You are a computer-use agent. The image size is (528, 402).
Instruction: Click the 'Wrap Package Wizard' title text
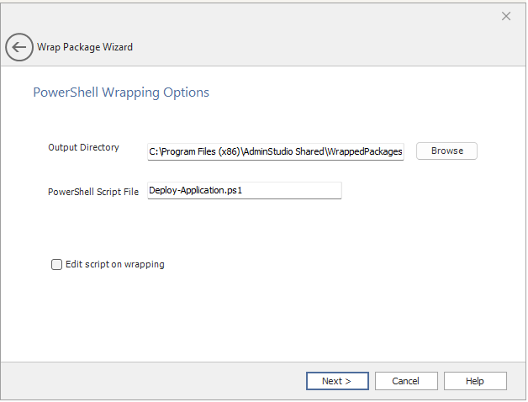click(x=85, y=47)
